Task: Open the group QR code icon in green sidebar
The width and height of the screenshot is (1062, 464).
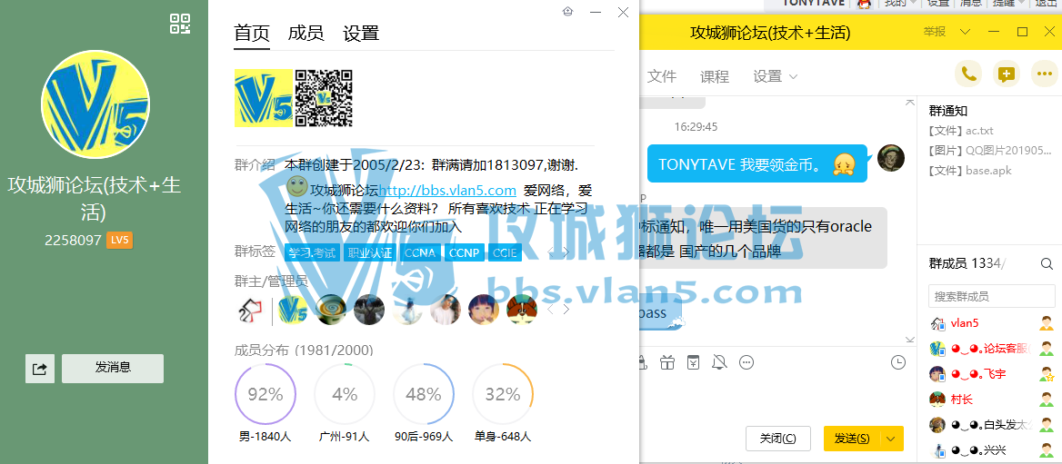Action: click(179, 24)
